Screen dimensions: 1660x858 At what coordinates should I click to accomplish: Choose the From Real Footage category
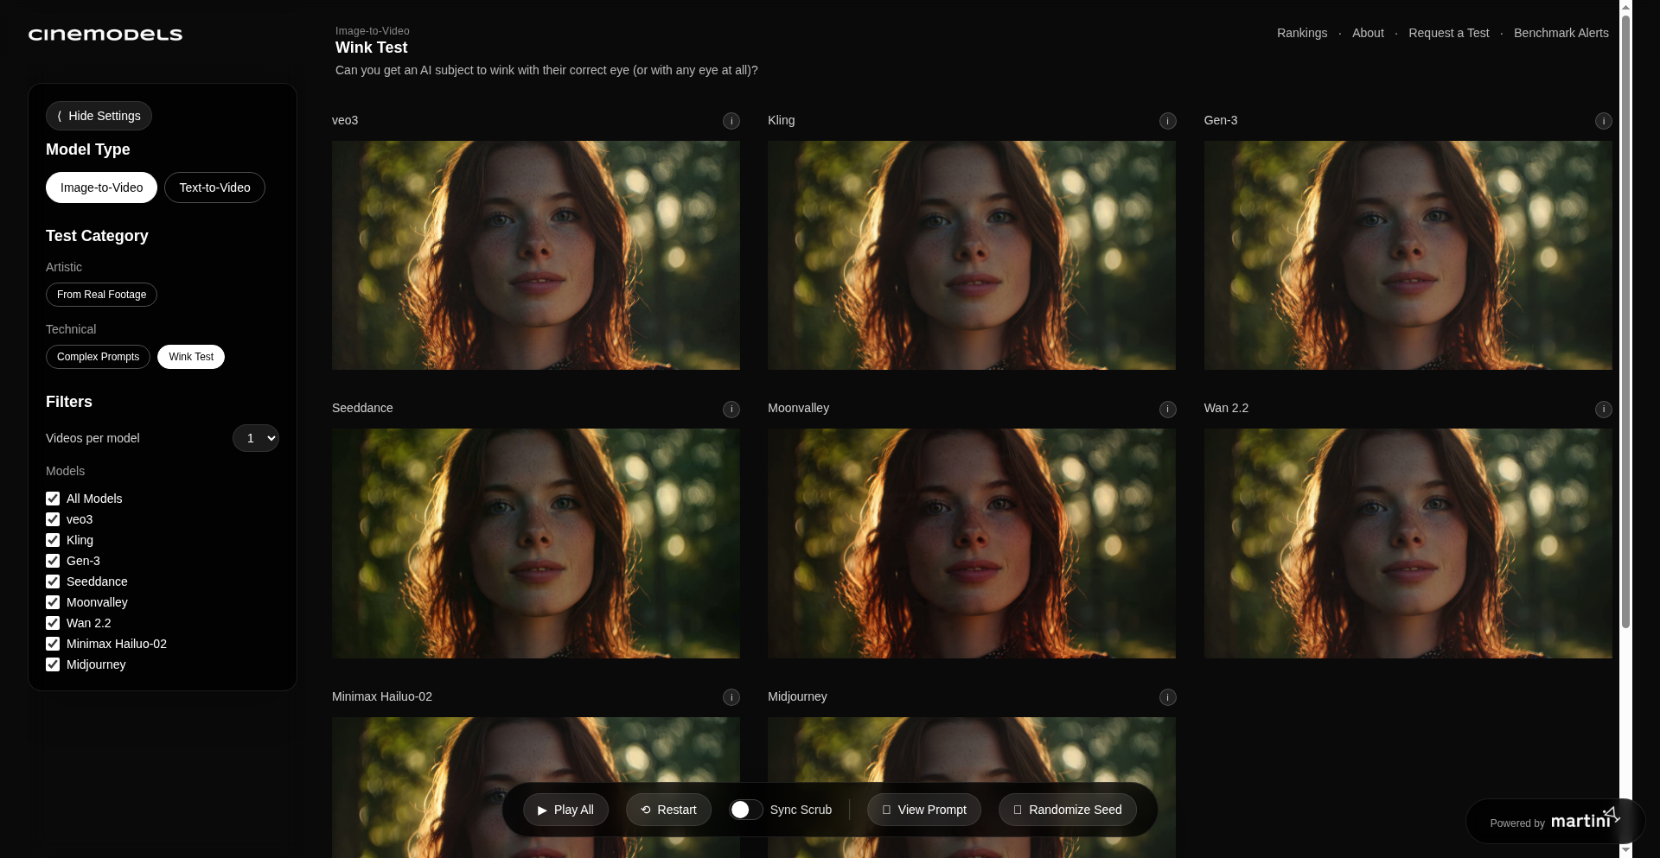[101, 295]
